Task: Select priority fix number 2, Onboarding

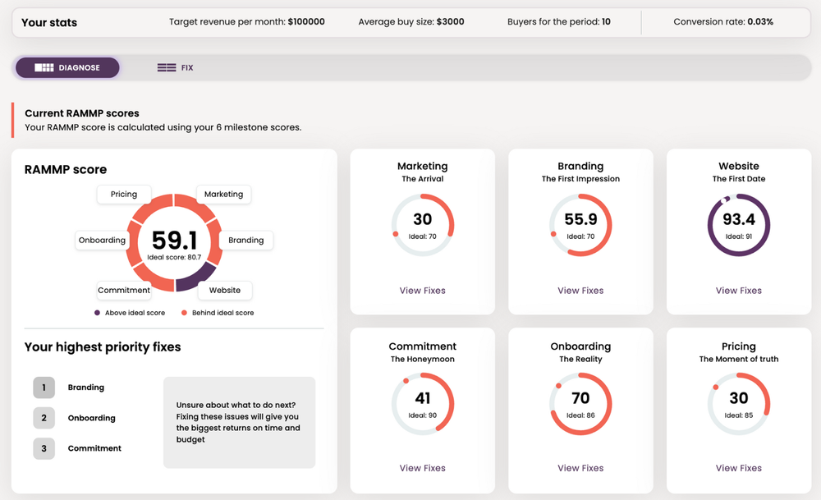Action: click(x=92, y=418)
